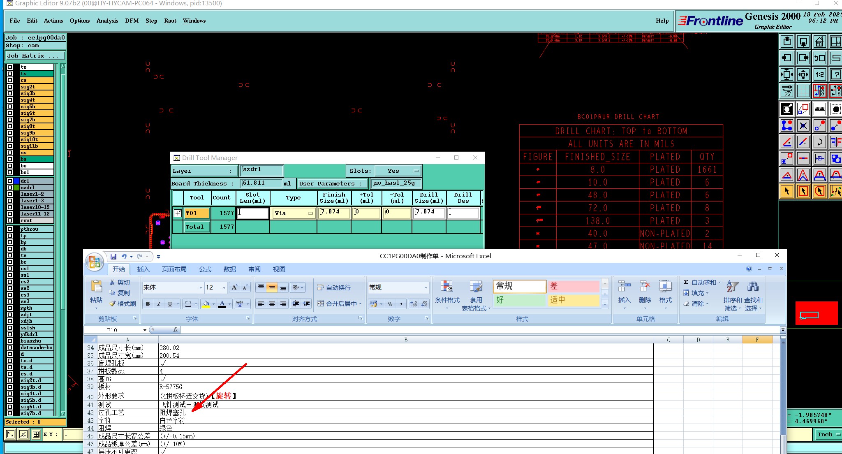Select the ruler measure tool icon

[x=819, y=109]
